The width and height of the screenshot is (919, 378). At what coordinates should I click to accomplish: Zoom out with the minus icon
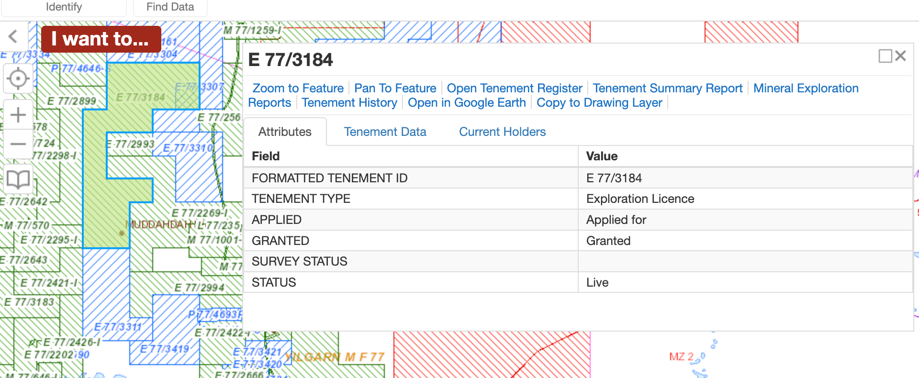18,144
